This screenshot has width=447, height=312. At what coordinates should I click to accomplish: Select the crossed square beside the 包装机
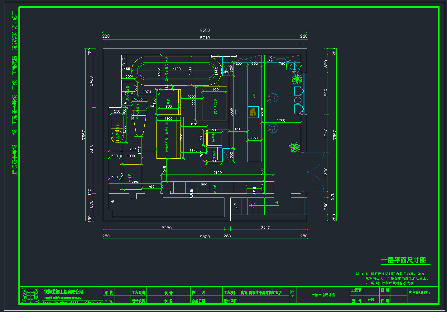click(226, 156)
